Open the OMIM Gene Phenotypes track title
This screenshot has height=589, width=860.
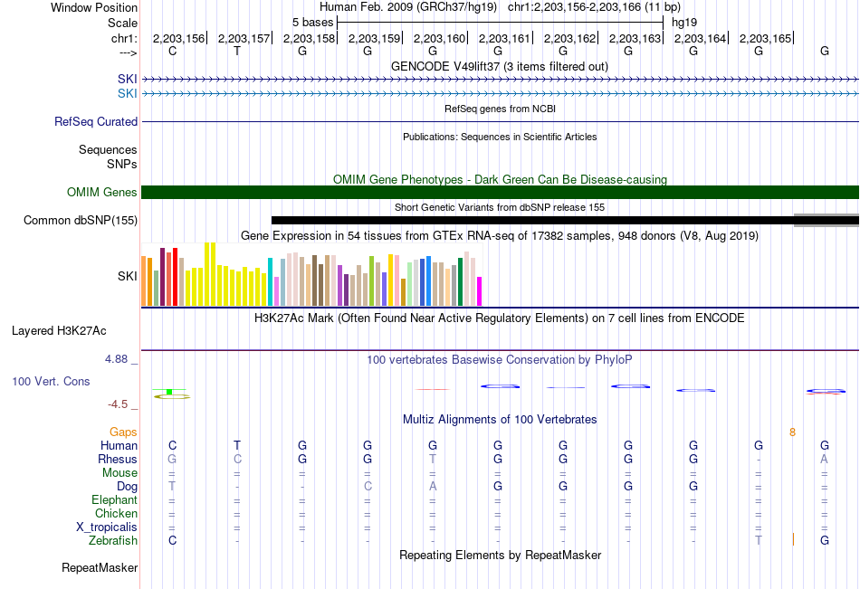(500, 179)
